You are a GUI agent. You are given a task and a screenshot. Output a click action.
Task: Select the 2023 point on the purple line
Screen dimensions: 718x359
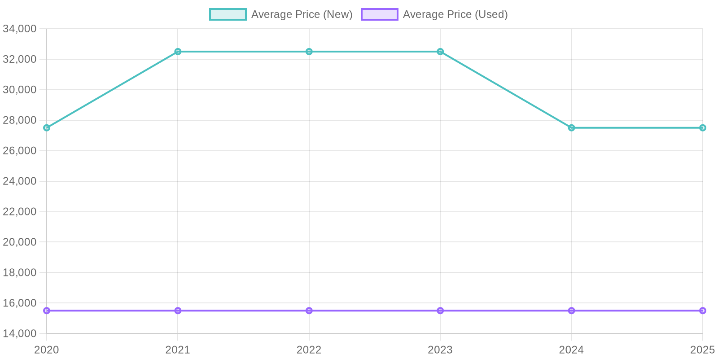(440, 311)
